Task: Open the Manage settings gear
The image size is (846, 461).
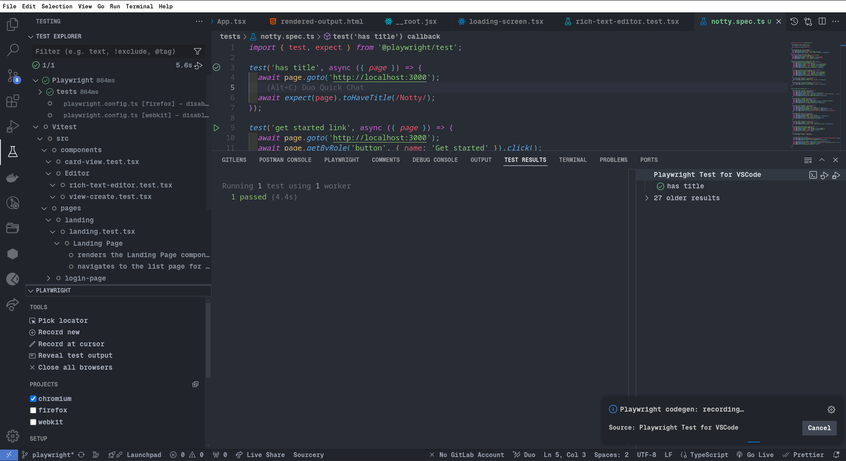Action: tap(13, 436)
